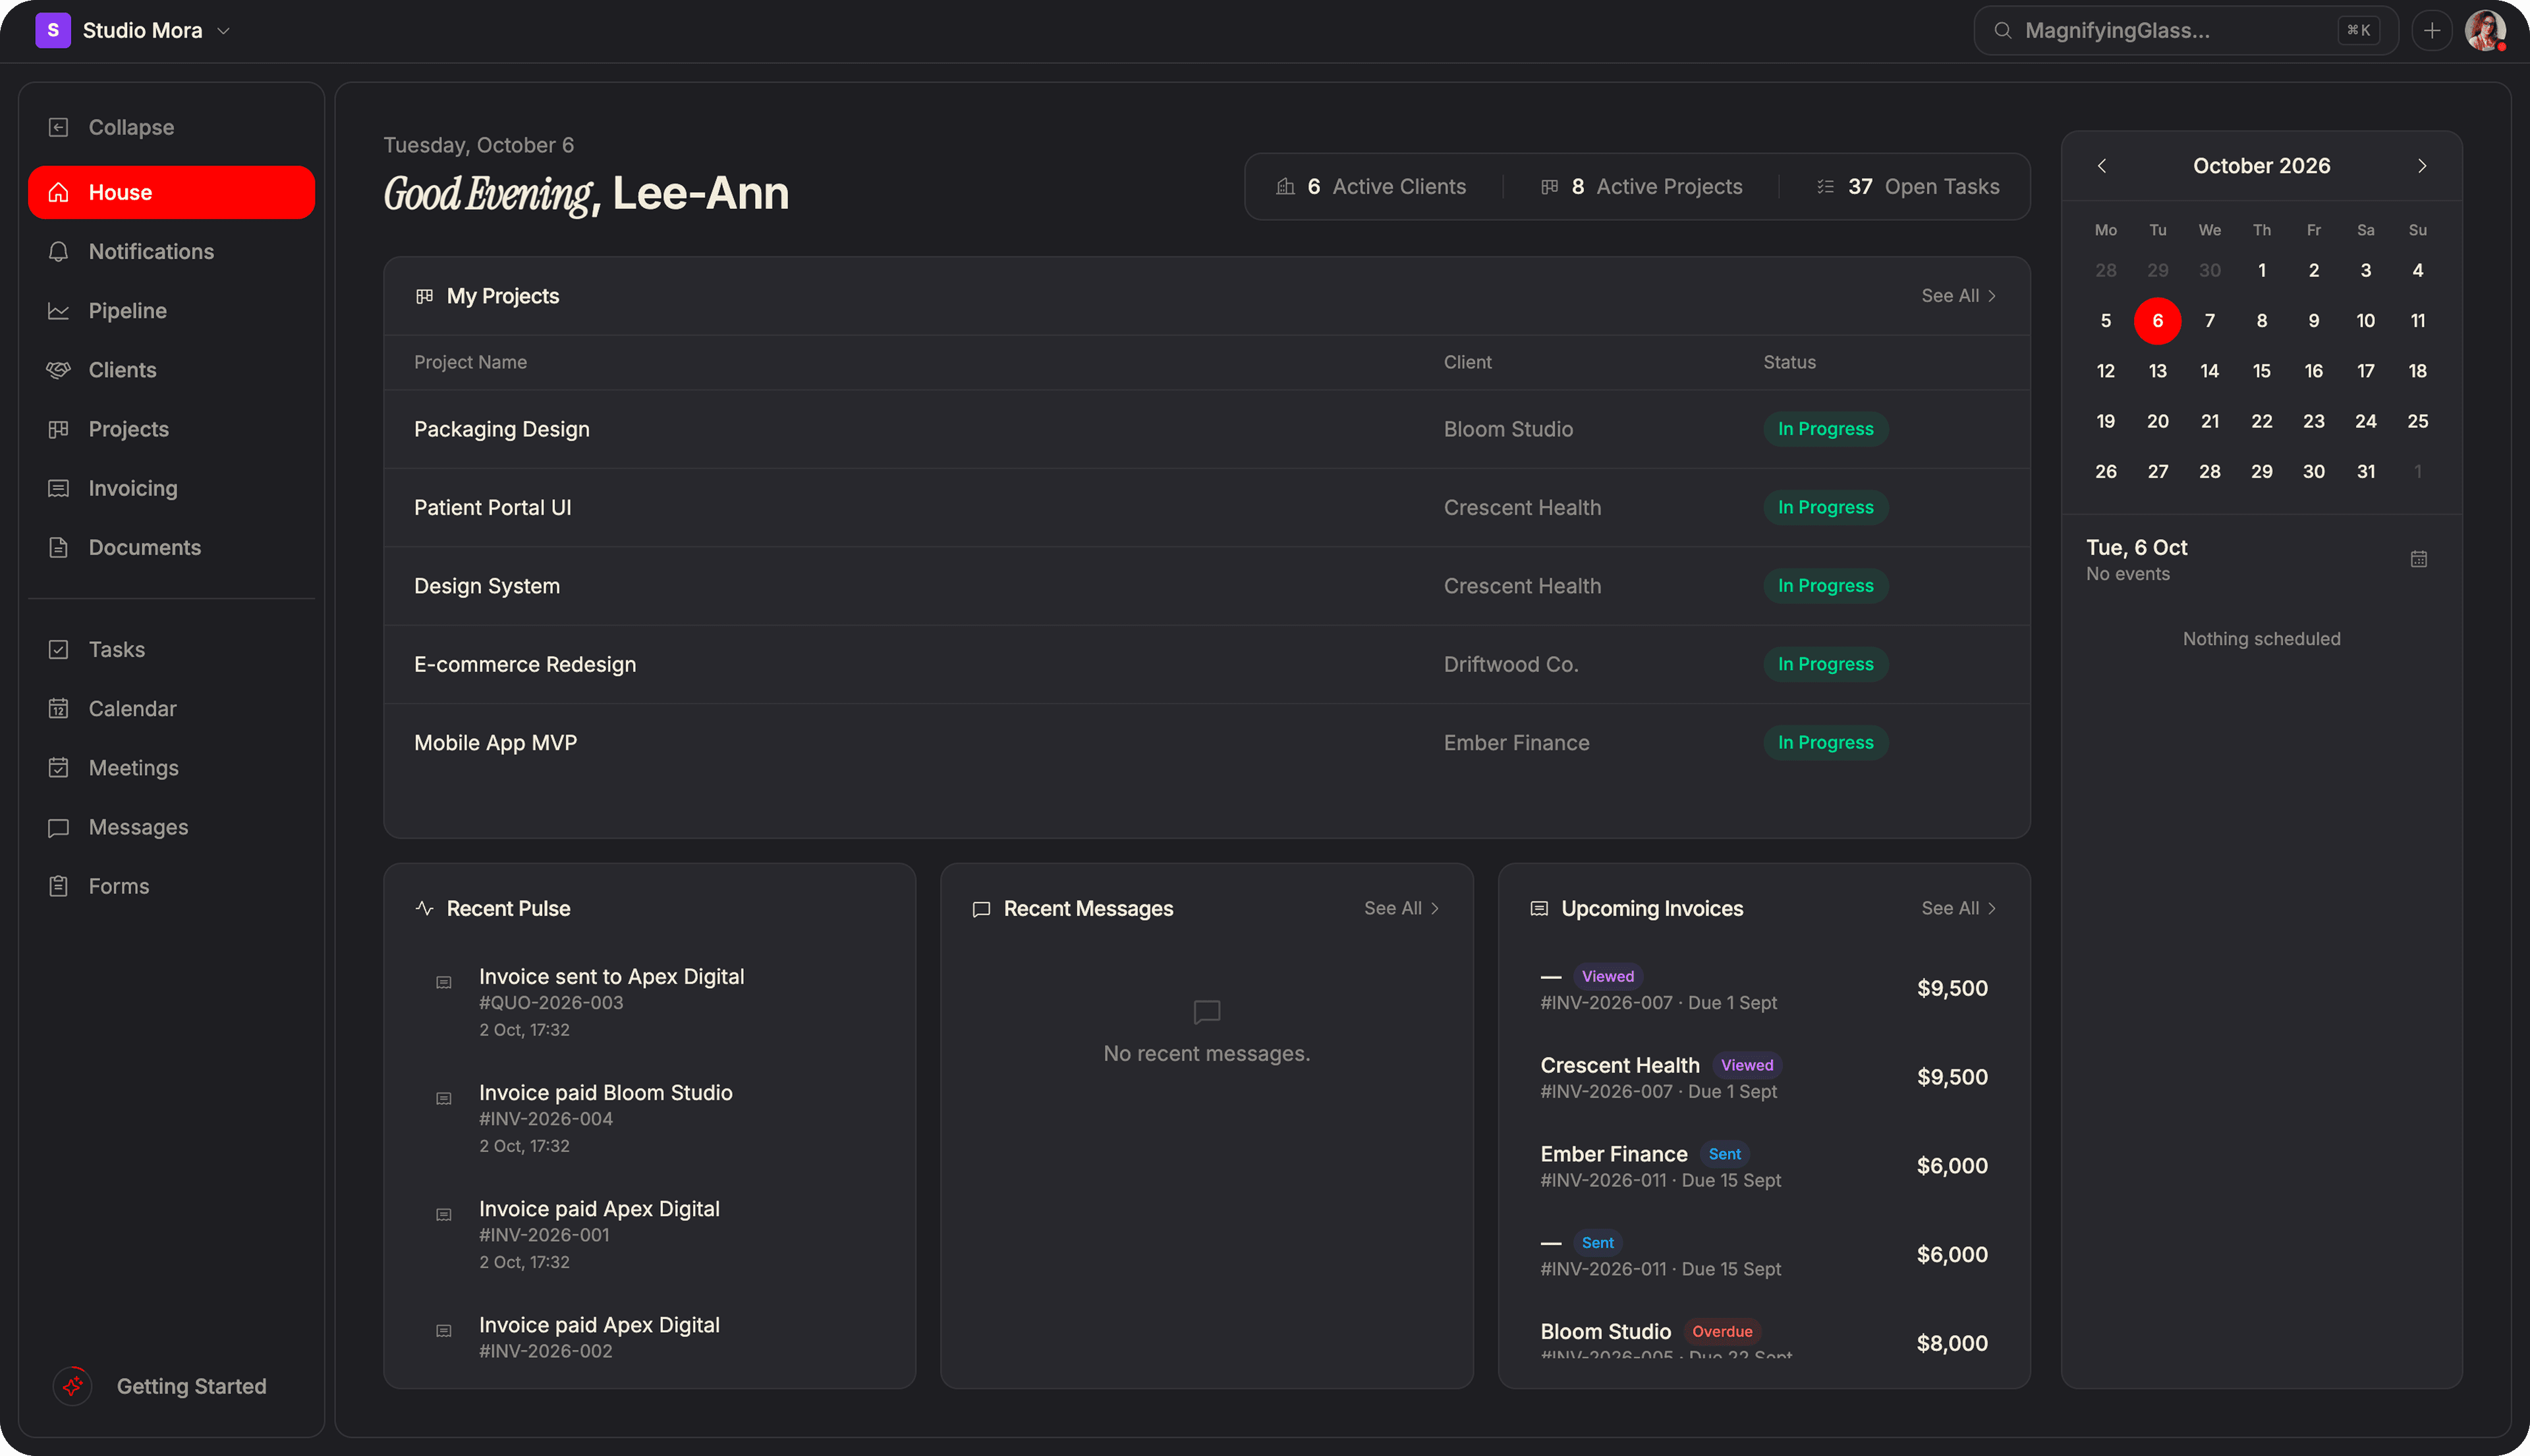This screenshot has height=1456, width=2530.
Task: Click the file icon beside Documents
Action: 58,547
